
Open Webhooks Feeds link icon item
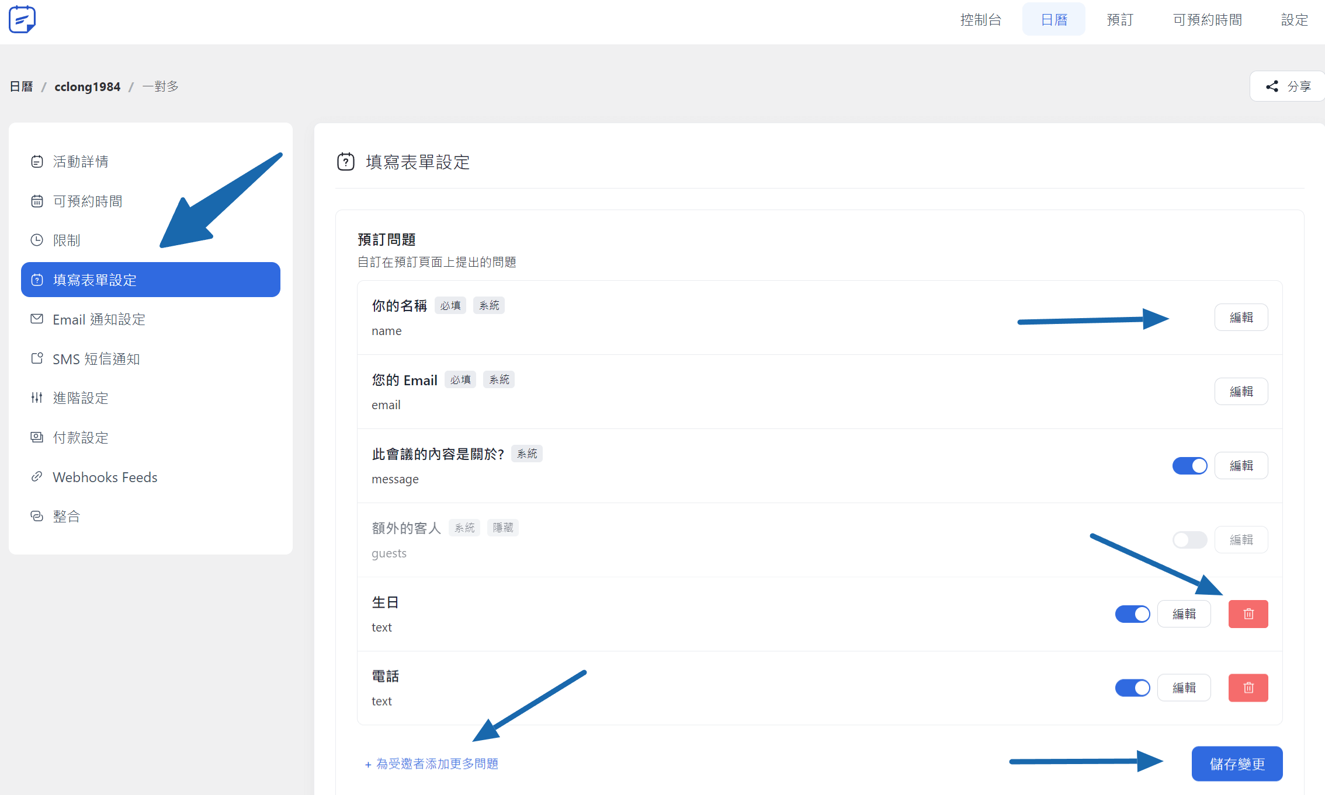coord(105,477)
